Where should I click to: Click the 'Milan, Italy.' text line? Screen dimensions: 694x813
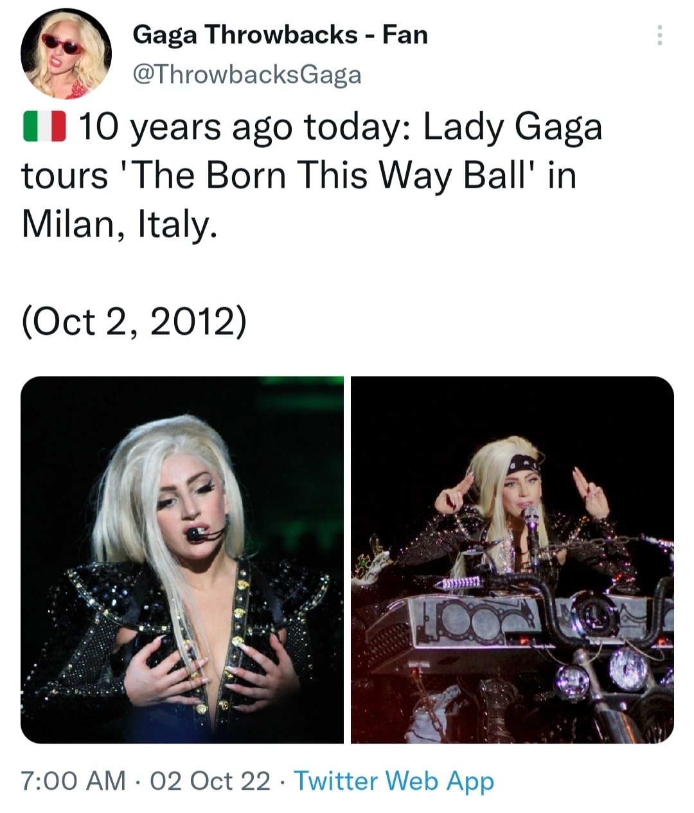(116, 224)
